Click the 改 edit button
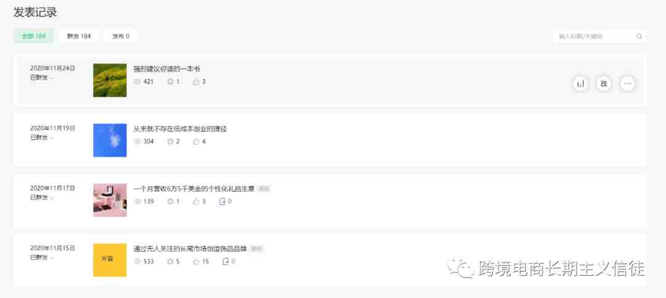This screenshot has width=666, height=298. click(604, 84)
